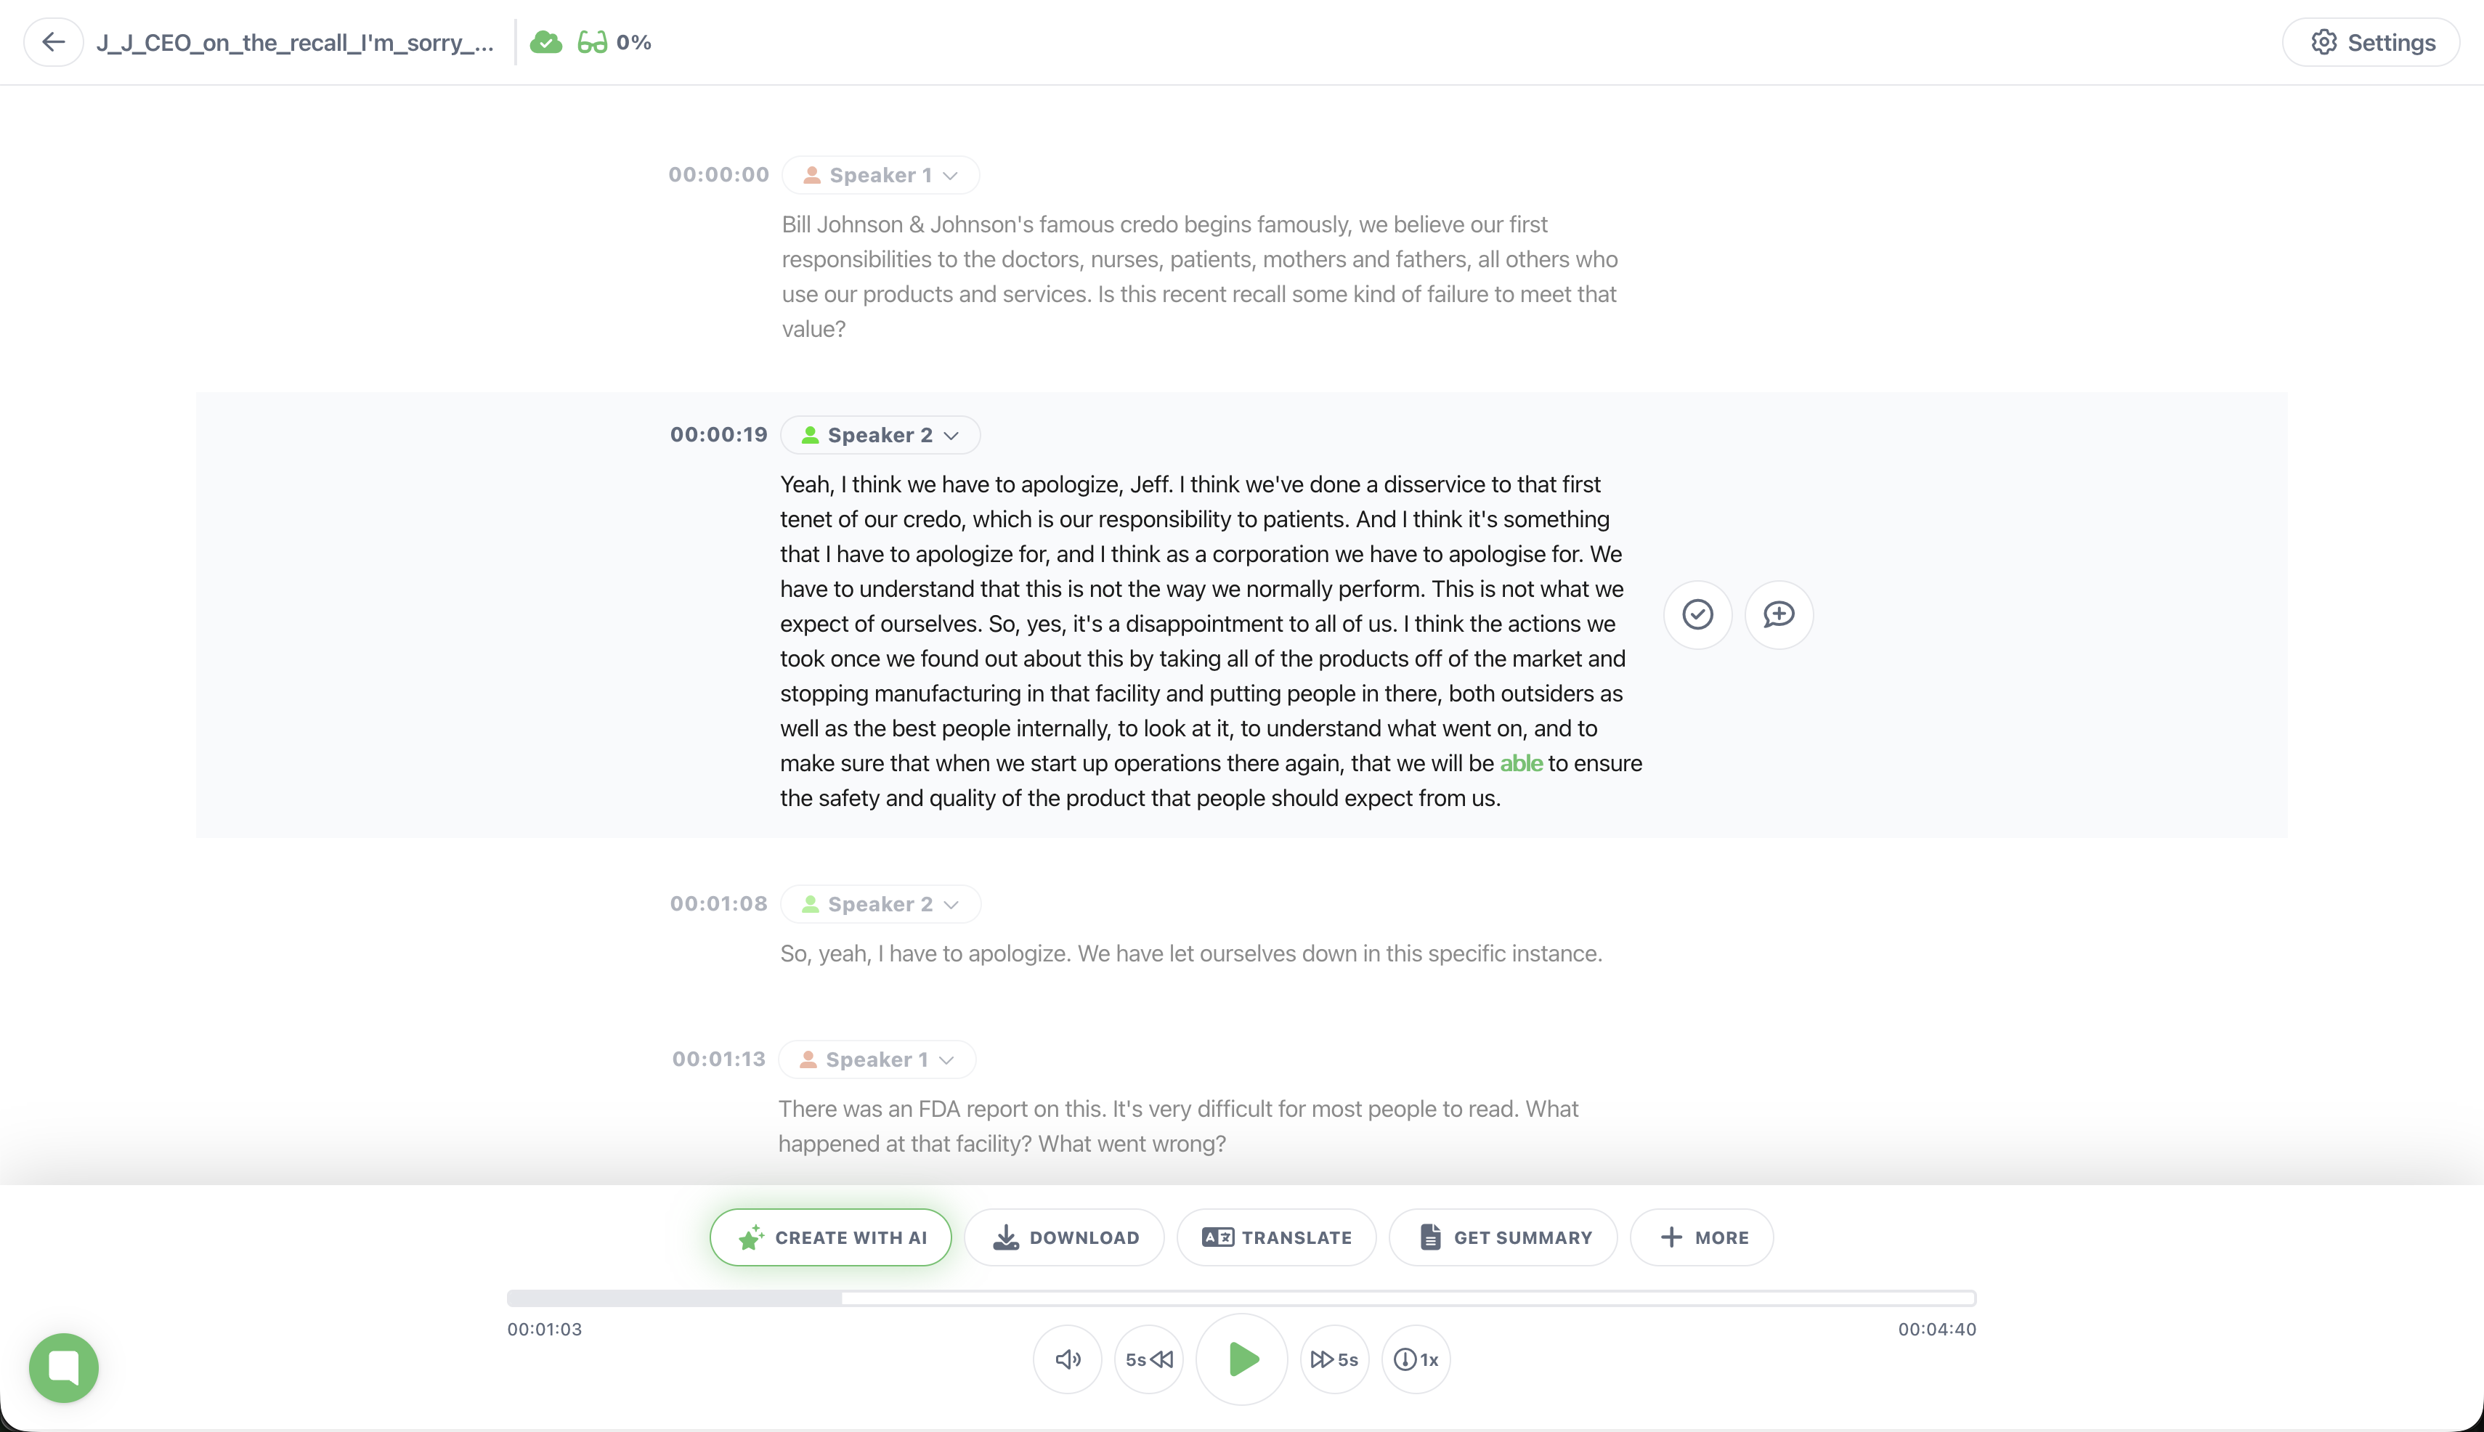Click the glasses review progress icon
This screenshot has width=2484, height=1432.
592,42
